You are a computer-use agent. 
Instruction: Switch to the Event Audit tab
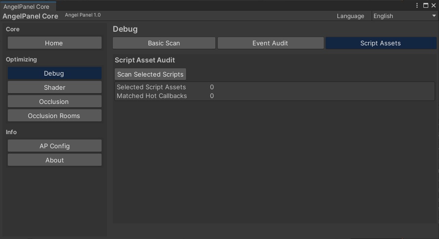[x=270, y=43]
